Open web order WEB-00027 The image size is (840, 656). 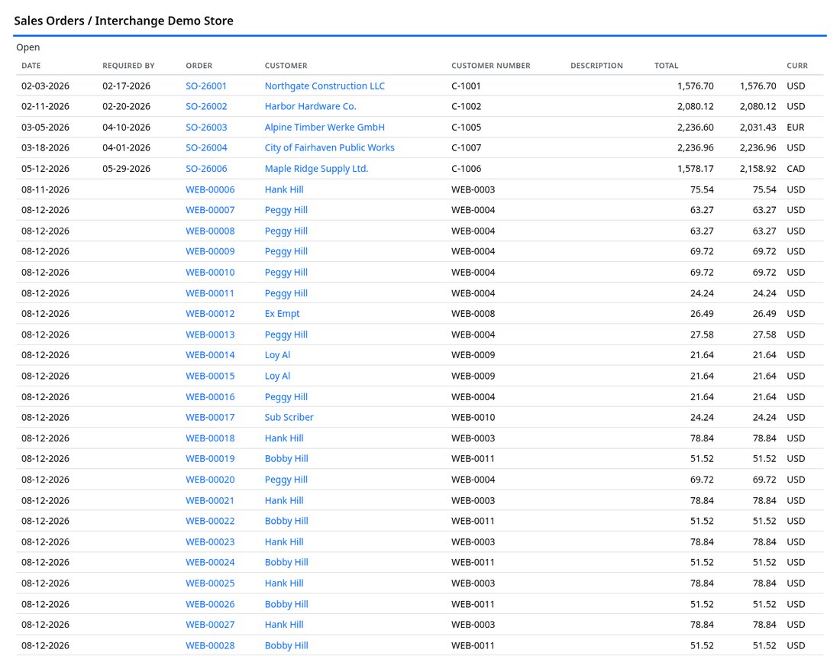pos(210,623)
